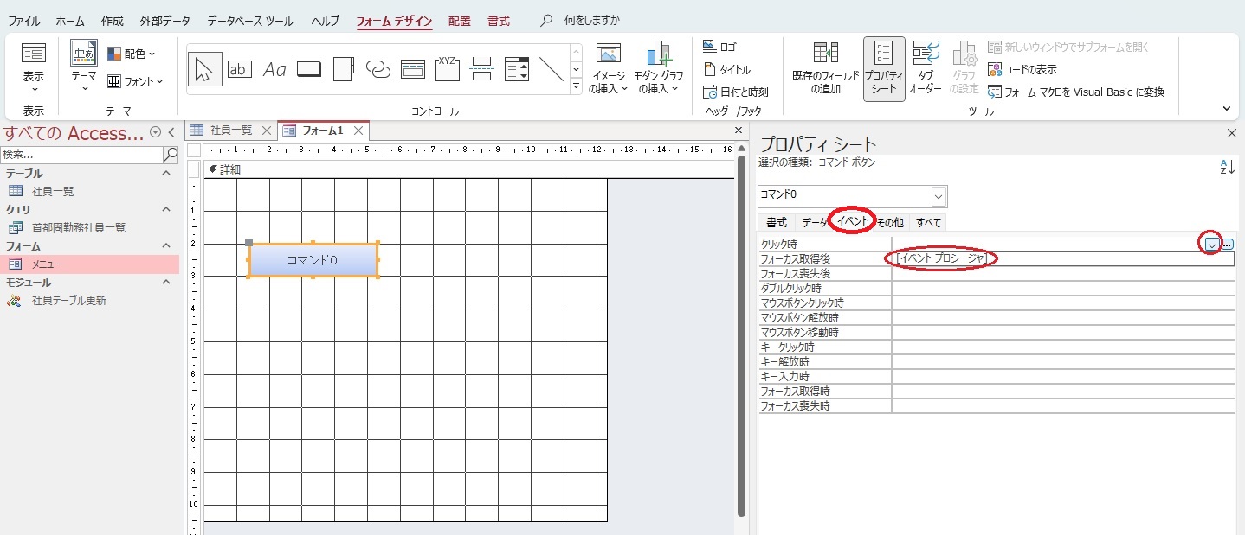Click Add Existing Fields (既存のフィールドの追加)
The image size is (1245, 535).
point(825,67)
